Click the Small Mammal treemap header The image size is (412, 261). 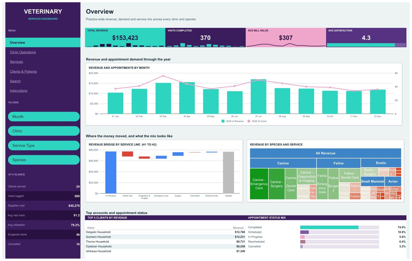373,181
